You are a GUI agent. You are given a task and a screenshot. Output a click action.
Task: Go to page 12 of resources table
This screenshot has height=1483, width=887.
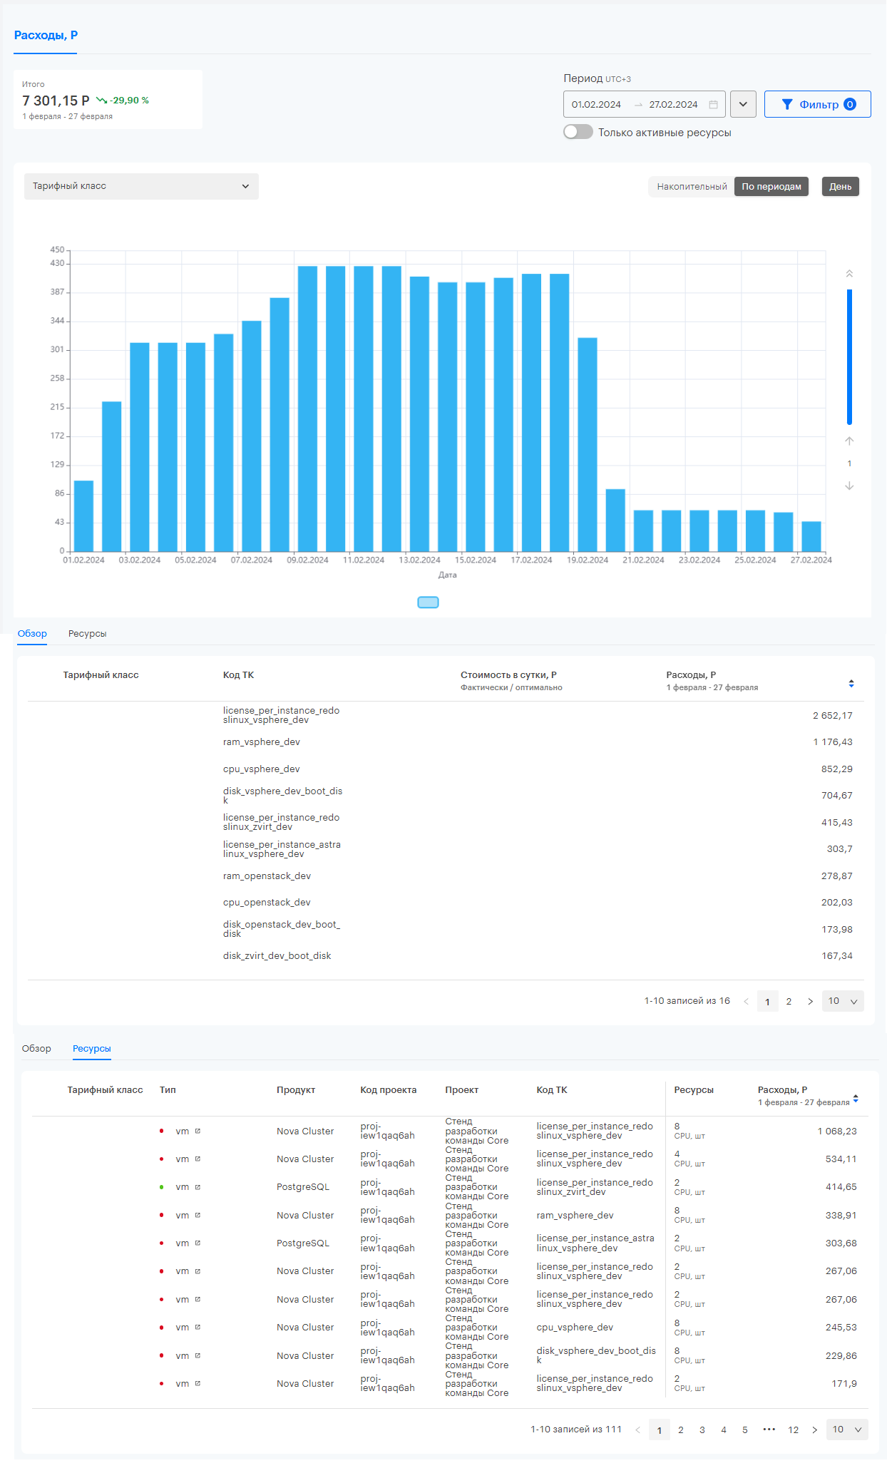(x=793, y=1430)
